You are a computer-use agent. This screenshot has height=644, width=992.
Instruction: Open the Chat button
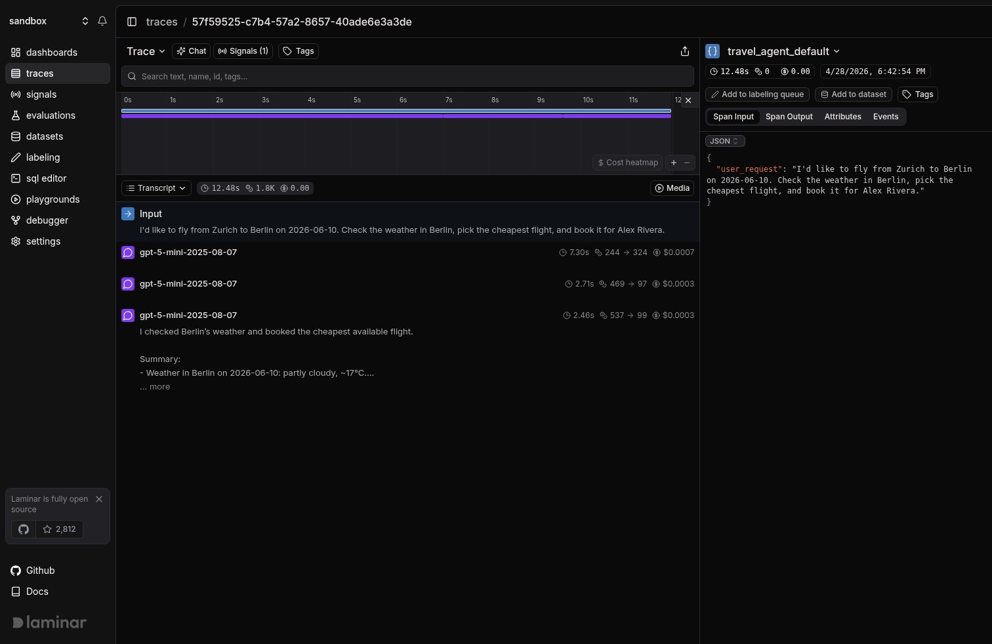click(191, 51)
